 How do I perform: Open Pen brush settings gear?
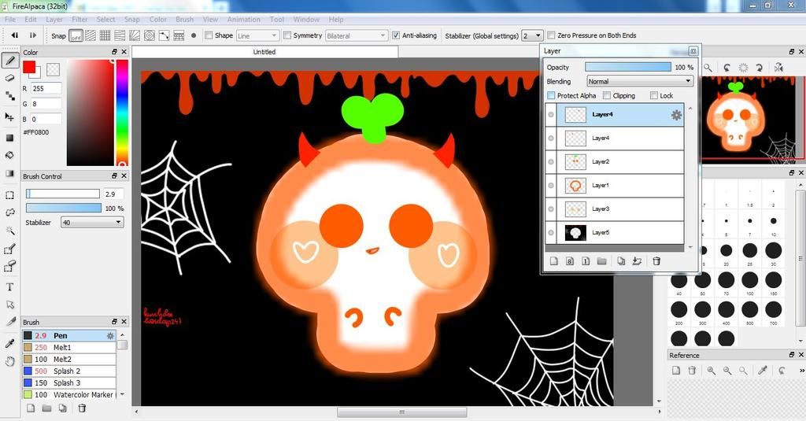(110, 336)
